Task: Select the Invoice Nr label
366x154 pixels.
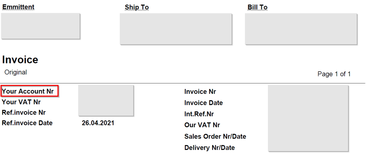Action: [x=200, y=92]
